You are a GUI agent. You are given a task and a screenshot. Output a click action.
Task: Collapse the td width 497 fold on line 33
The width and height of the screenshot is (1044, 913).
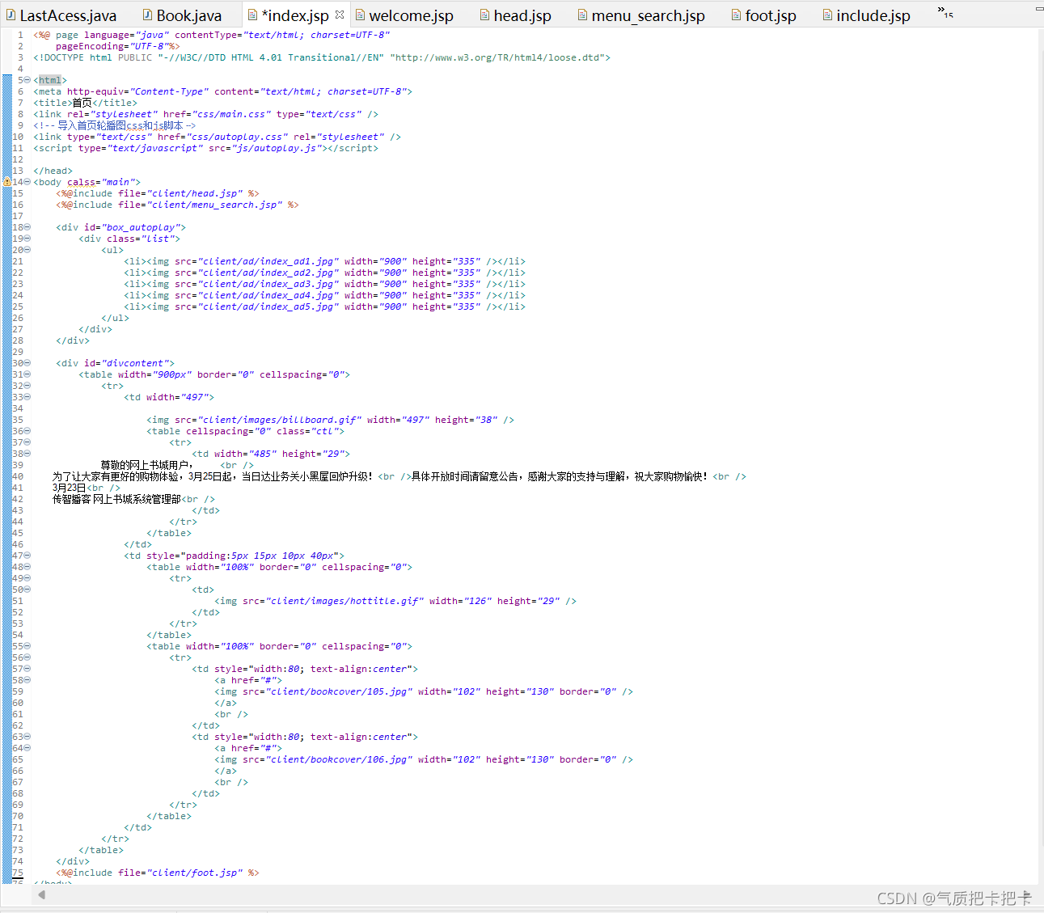[x=27, y=397]
